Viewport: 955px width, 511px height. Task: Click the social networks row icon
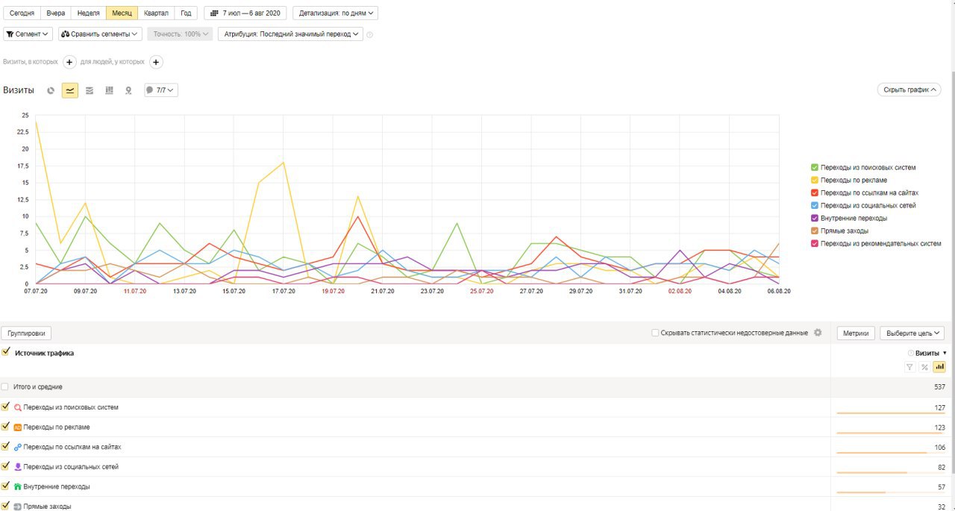18,467
